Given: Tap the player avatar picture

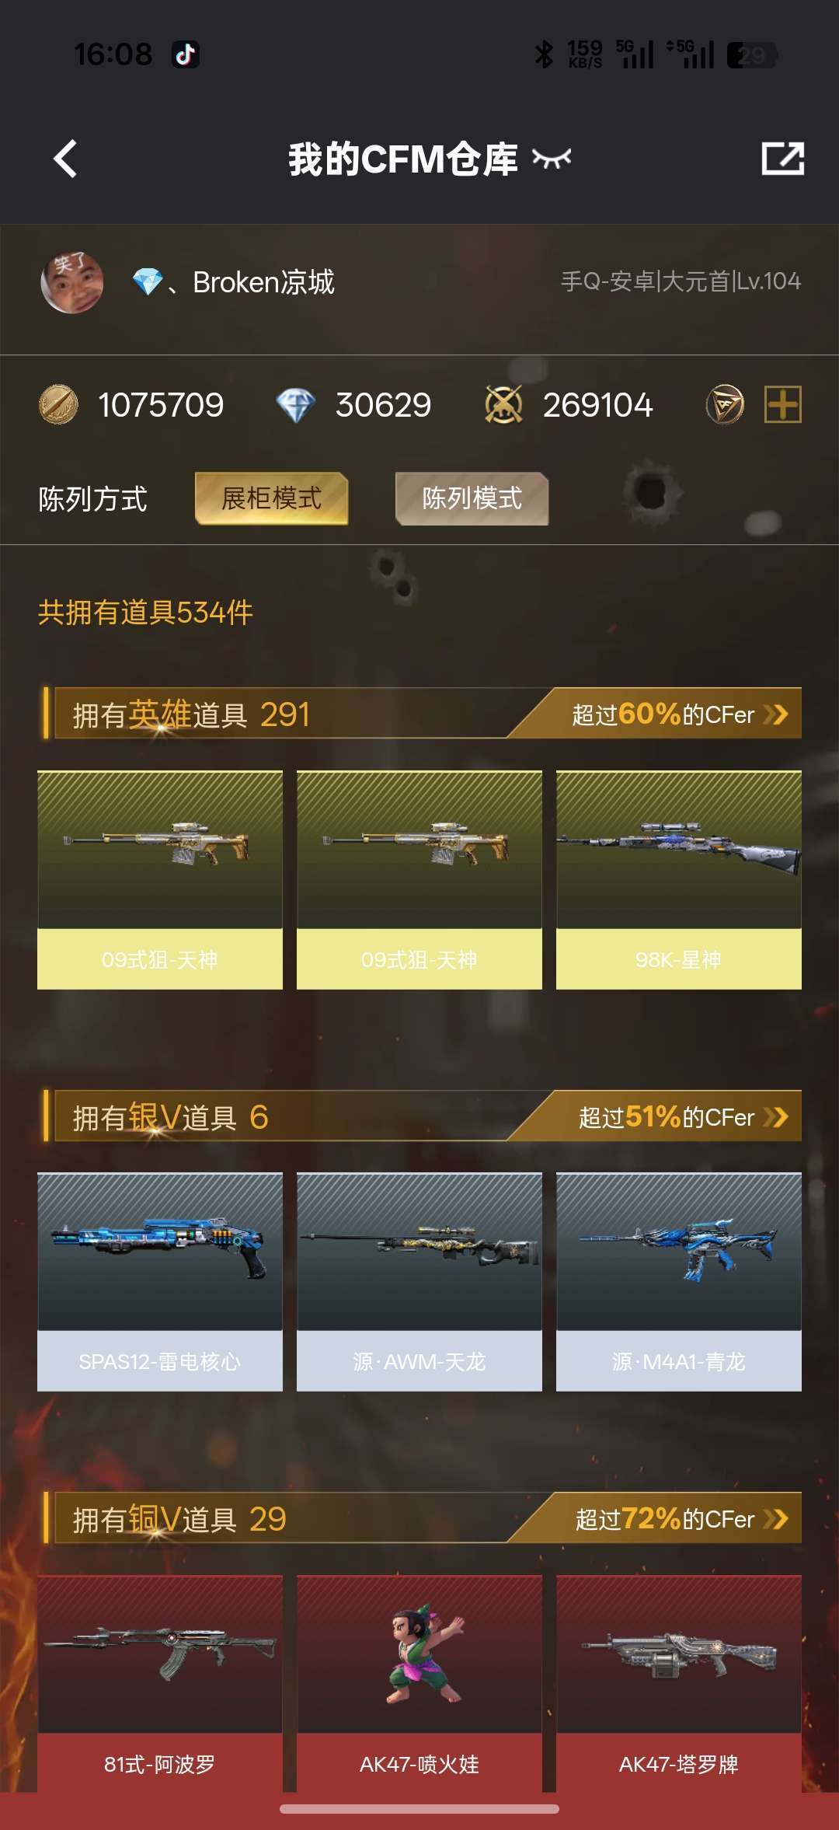Looking at the screenshot, I should click(71, 282).
